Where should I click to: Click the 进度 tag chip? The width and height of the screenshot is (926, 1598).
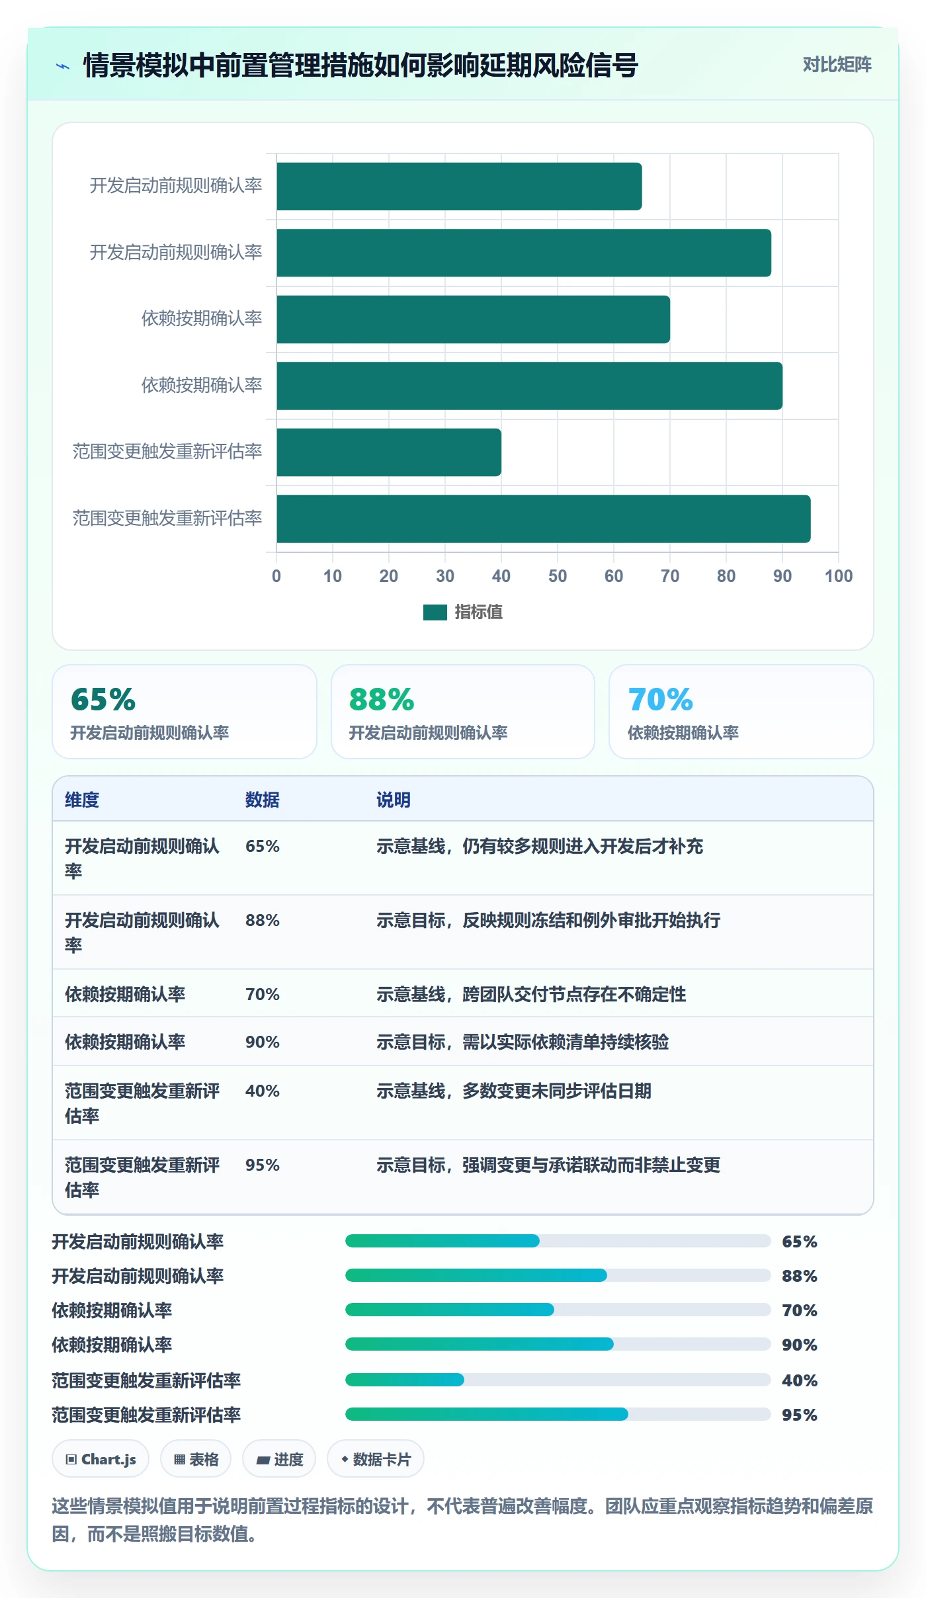[279, 1458]
